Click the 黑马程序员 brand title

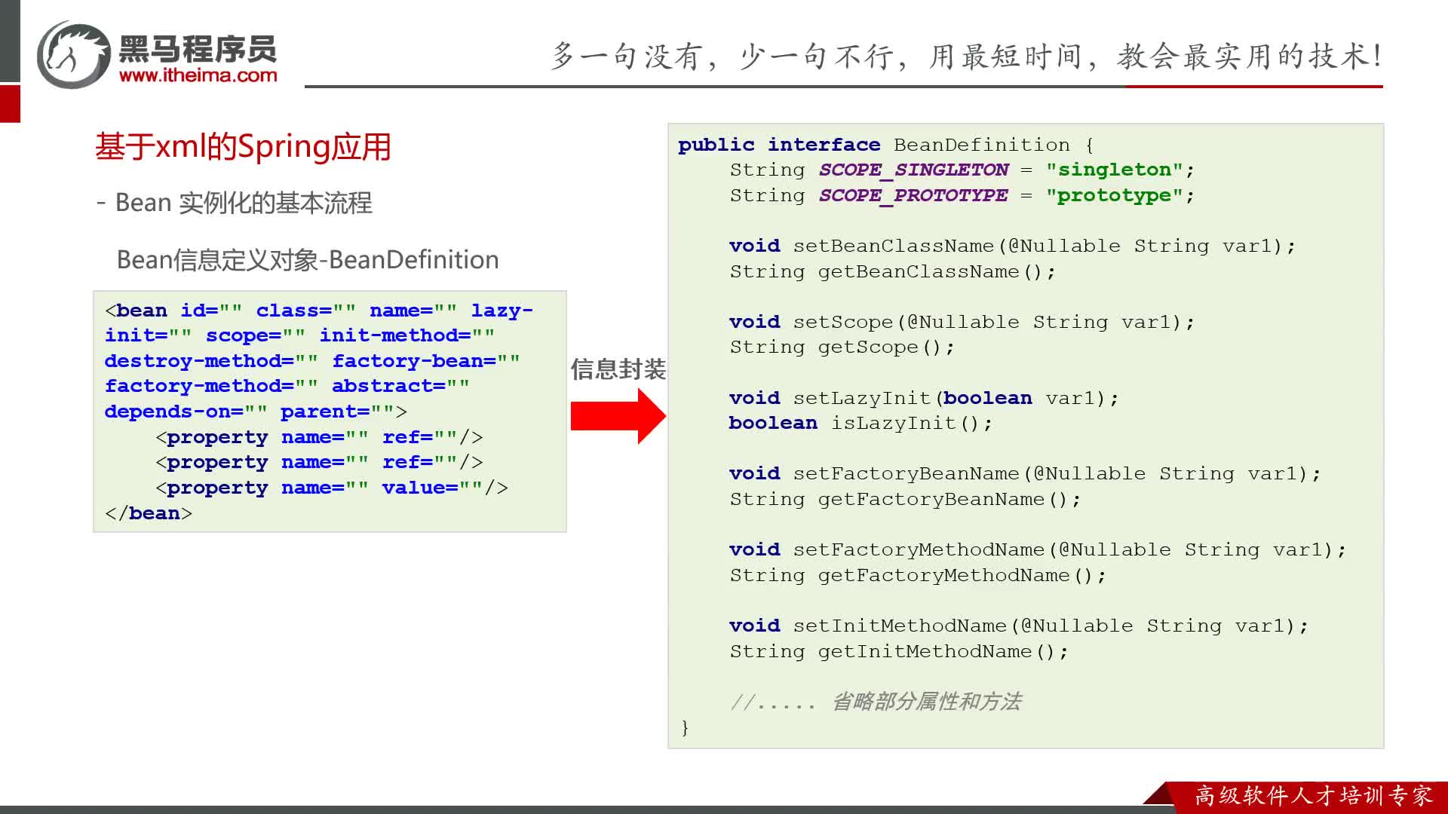[198, 50]
